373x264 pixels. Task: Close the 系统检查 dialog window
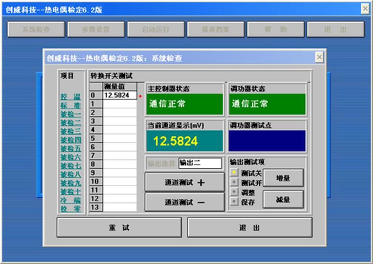click(x=319, y=57)
